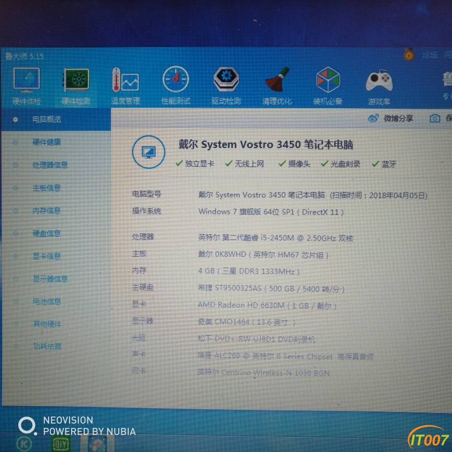
Task: Open 功耗估算 sidebar item
Action: [47, 346]
